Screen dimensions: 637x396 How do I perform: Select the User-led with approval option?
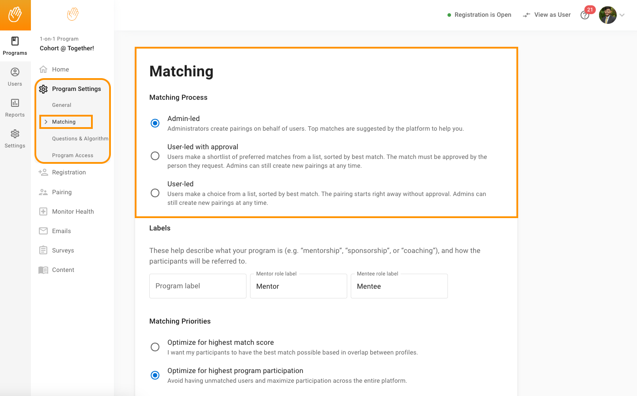pos(155,156)
